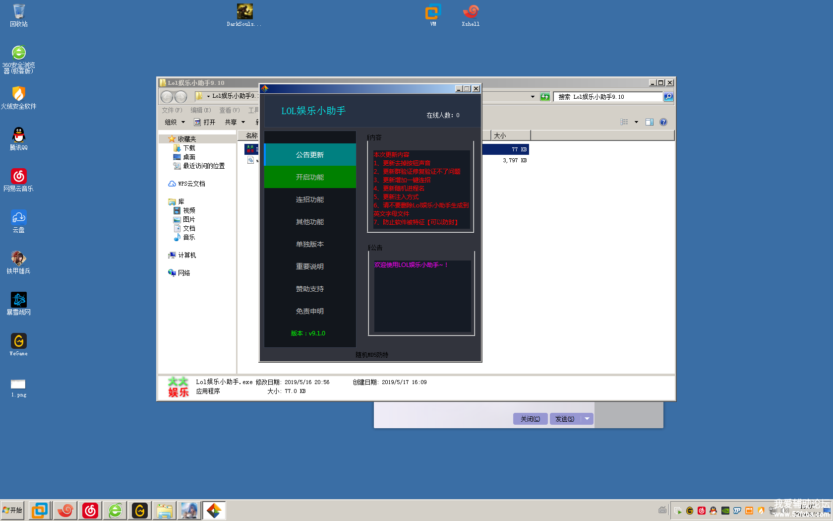Click the 腾讯QQ desktop icon
Screen dimensions: 833x521
click(x=19, y=138)
